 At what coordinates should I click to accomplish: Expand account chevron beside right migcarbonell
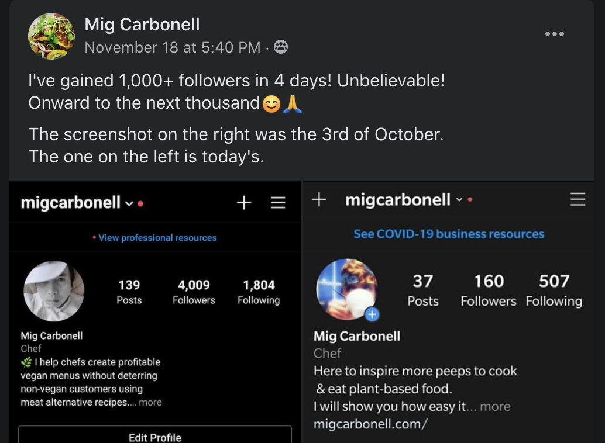pyautogui.click(x=459, y=200)
